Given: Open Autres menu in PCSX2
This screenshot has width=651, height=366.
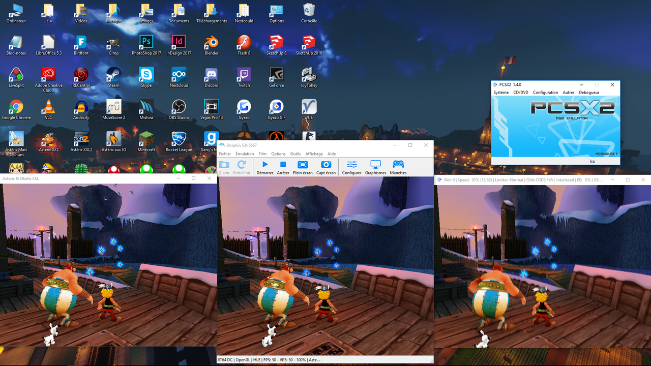Looking at the screenshot, I should (x=569, y=93).
